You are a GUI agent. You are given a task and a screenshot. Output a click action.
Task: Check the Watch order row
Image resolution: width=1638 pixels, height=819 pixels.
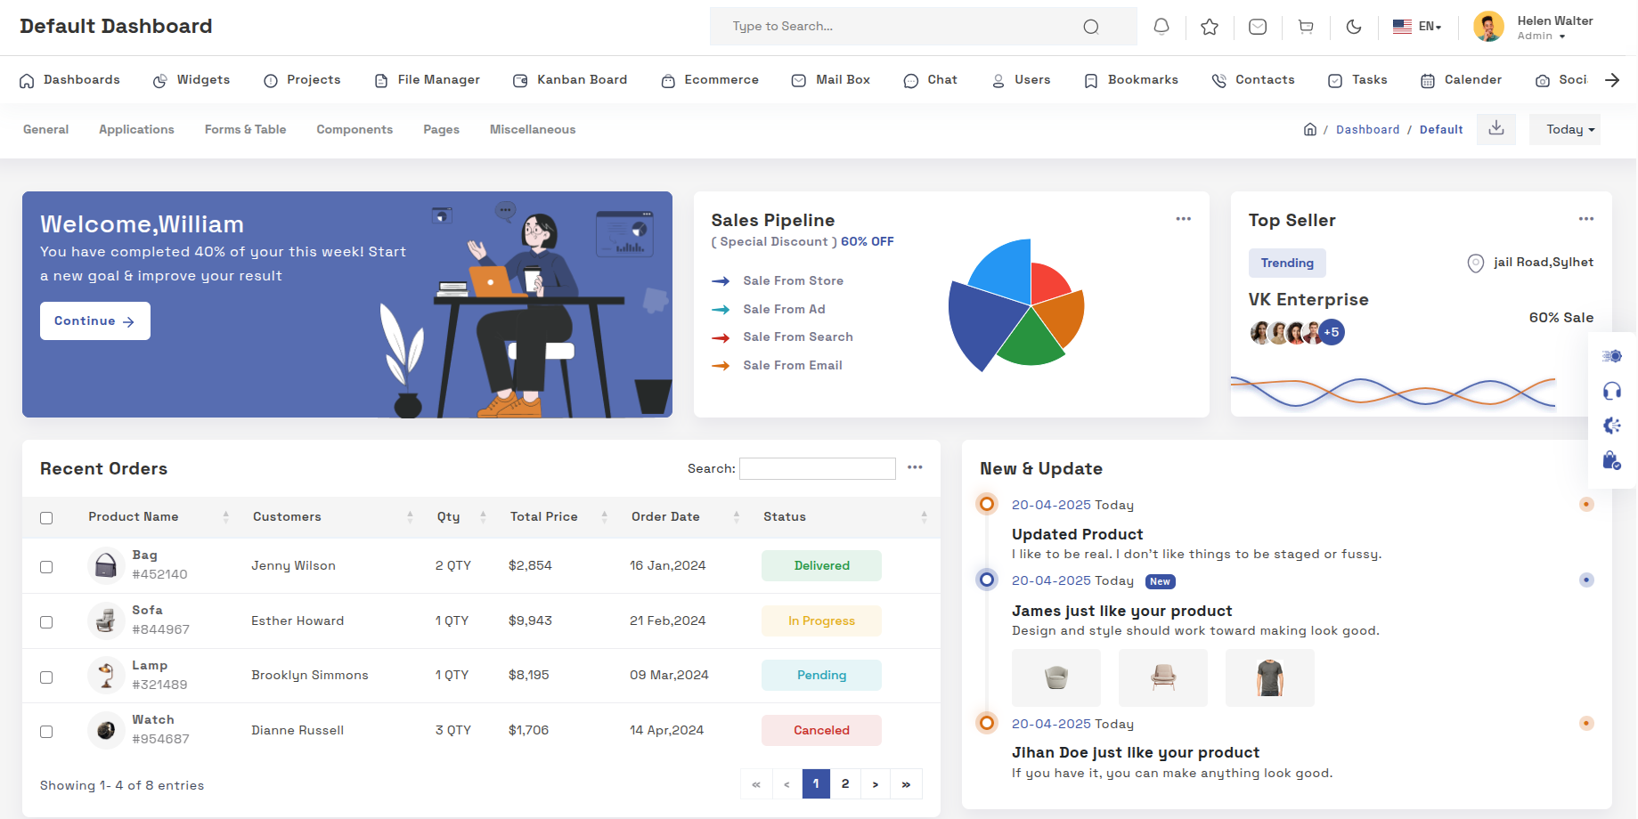(x=46, y=732)
